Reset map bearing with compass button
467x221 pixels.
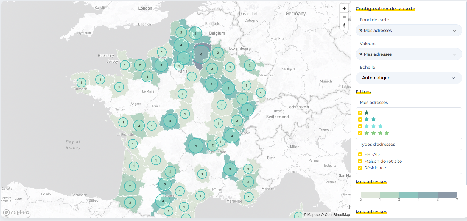click(x=344, y=26)
